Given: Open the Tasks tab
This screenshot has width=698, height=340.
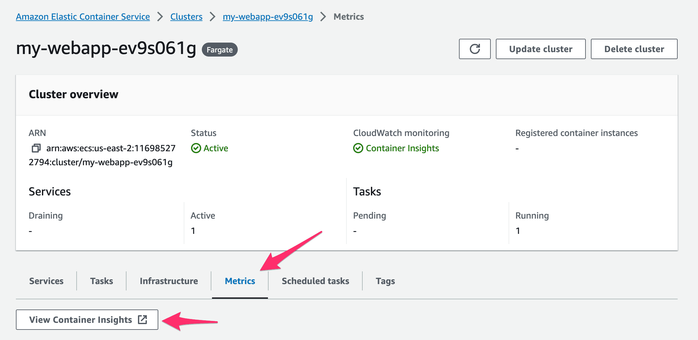Looking at the screenshot, I should [101, 281].
